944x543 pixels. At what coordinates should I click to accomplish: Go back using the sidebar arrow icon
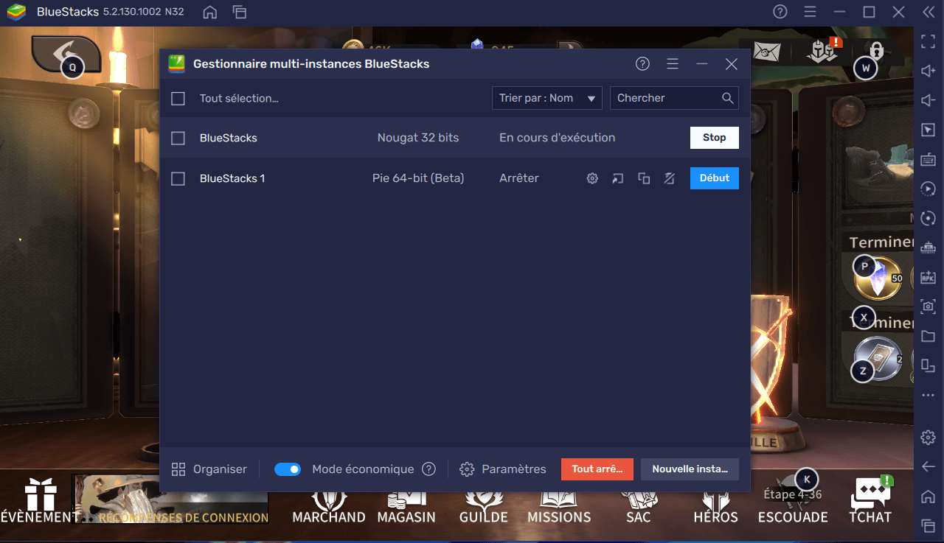[x=928, y=466]
